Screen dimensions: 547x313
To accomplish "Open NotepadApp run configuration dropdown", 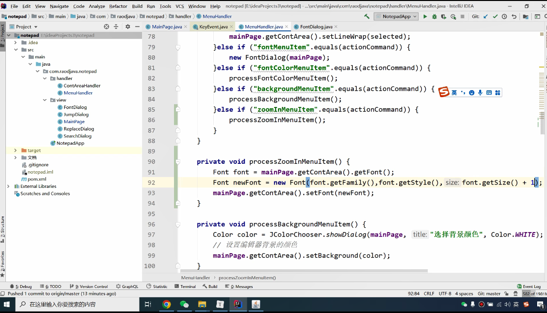I will pos(396,16).
